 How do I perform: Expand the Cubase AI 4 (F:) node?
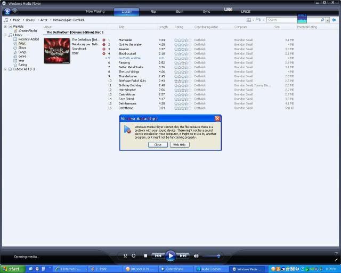[x=5, y=69]
